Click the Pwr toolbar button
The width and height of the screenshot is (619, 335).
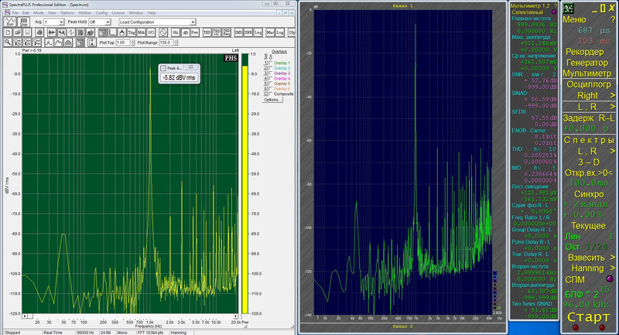[195, 32]
